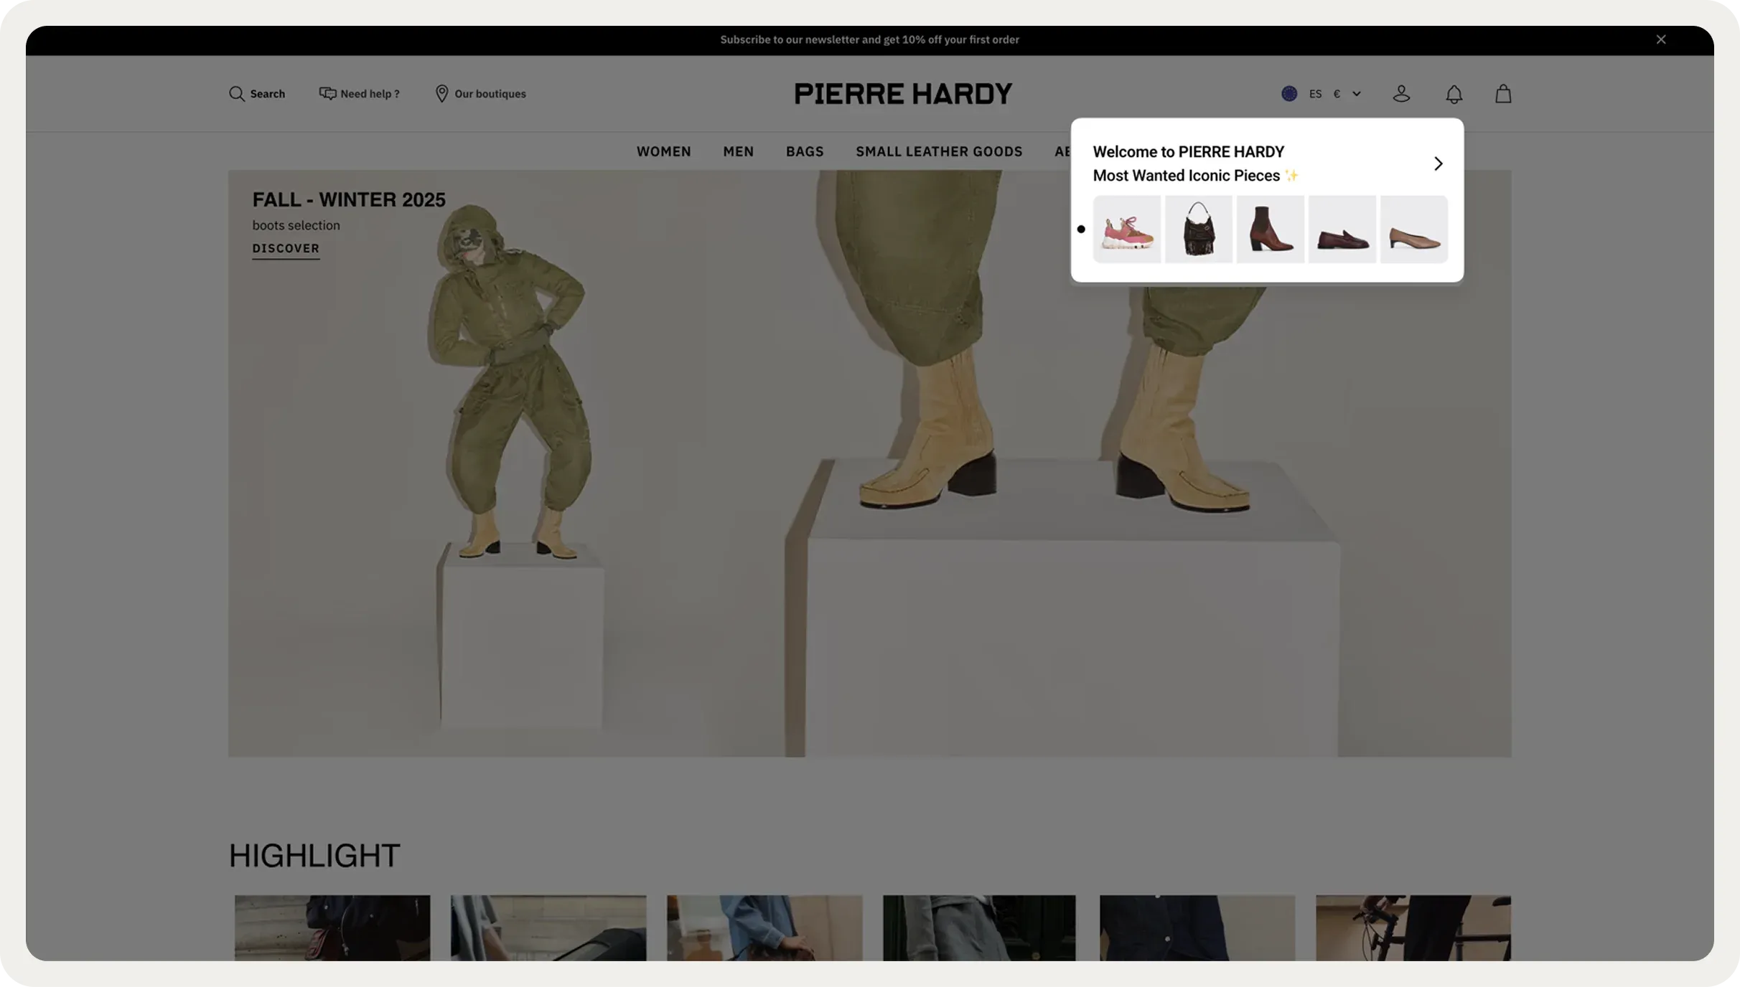
Task: Open SMALL LEATHER GOODS menu
Action: (938, 151)
